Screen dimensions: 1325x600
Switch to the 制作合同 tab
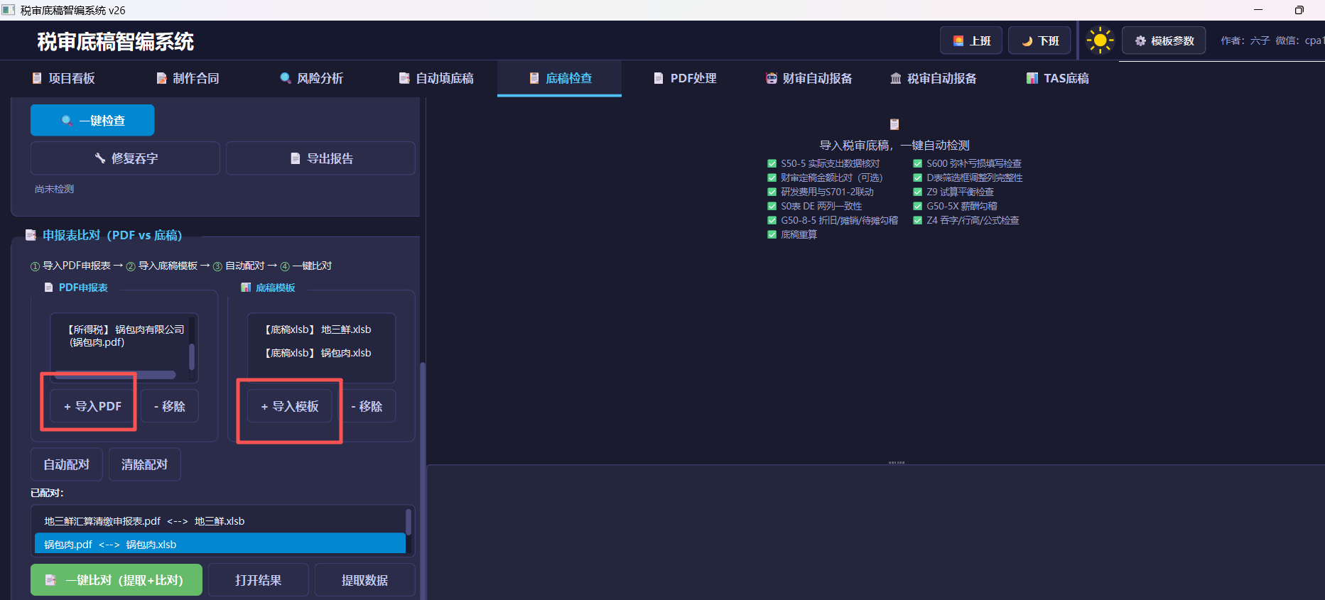(187, 78)
